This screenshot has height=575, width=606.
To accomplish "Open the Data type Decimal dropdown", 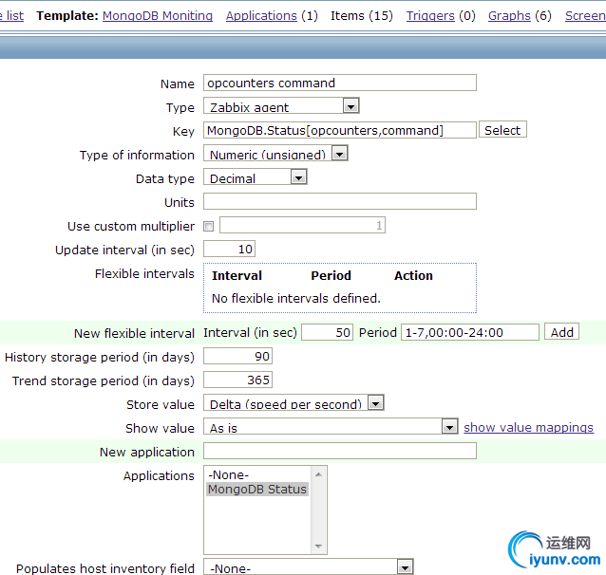I will [x=256, y=177].
